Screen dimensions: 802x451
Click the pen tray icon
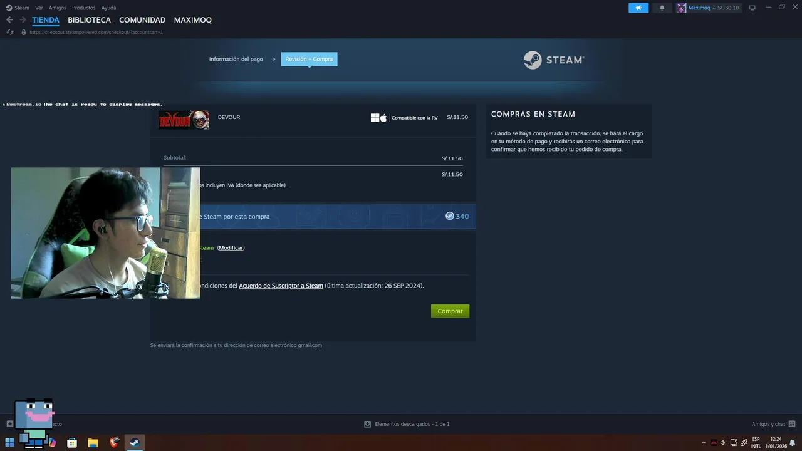click(744, 443)
